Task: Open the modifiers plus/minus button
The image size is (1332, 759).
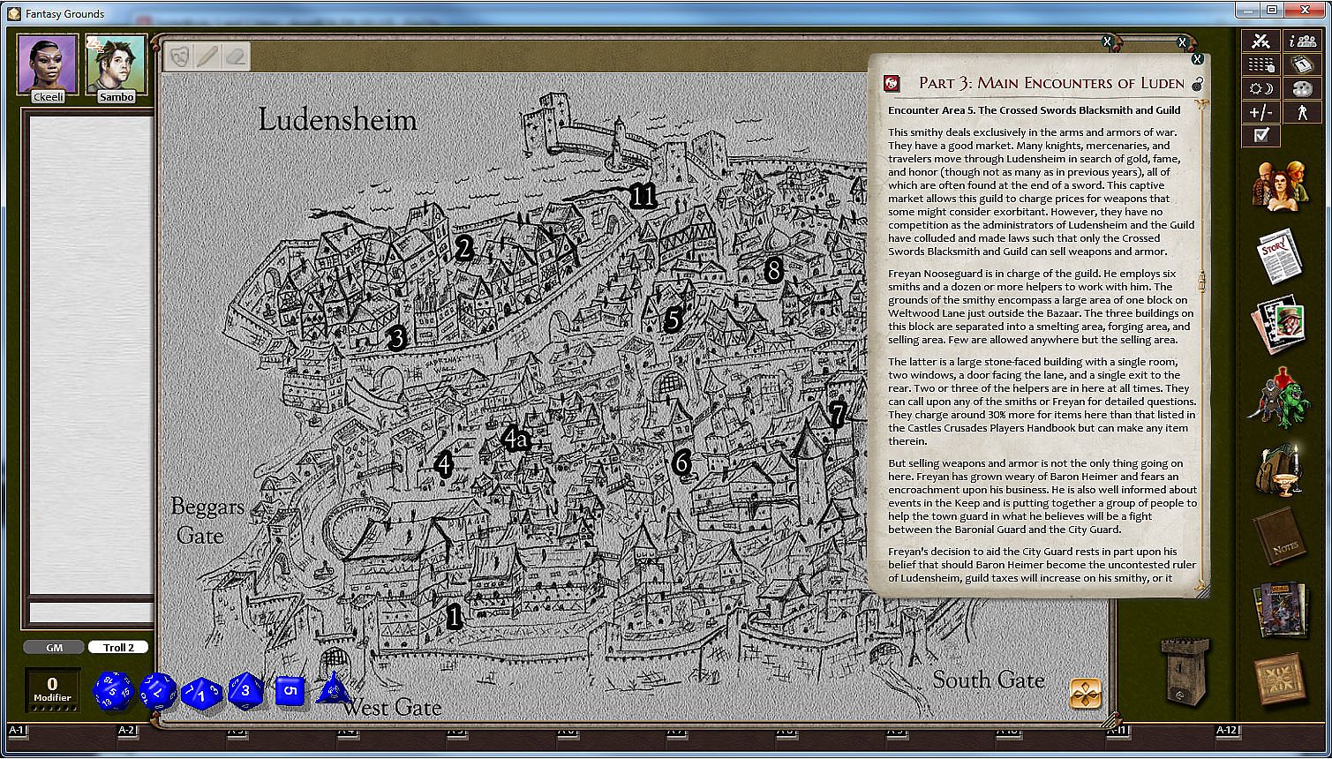Action: (1261, 112)
